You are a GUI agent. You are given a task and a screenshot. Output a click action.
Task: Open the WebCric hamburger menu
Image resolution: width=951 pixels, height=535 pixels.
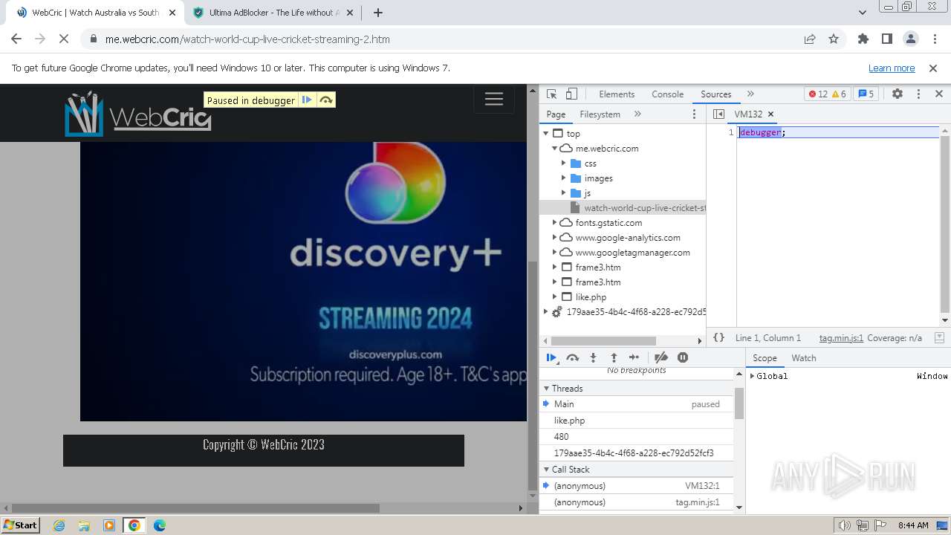click(x=494, y=100)
